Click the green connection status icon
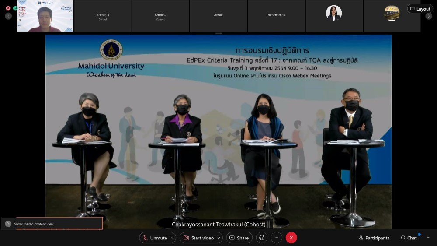Image resolution: width=437 pixels, height=246 pixels. (x=15, y=8)
